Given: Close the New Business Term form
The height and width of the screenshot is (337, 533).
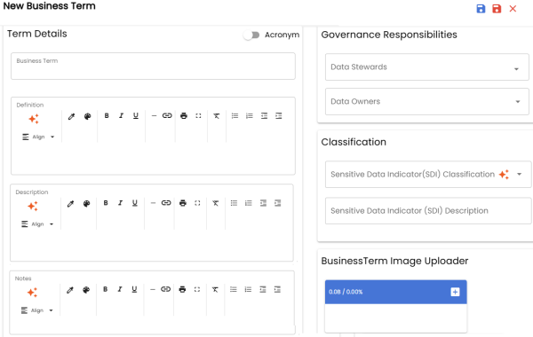Looking at the screenshot, I should pyautogui.click(x=513, y=9).
